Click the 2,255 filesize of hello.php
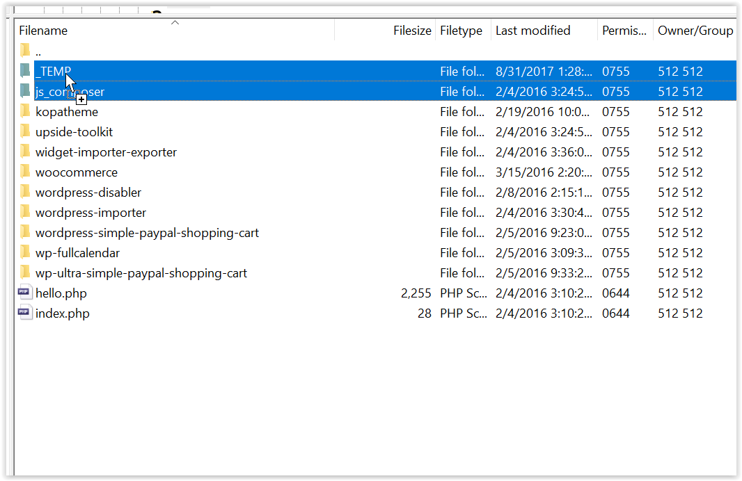This screenshot has width=742, height=481. 416,293
